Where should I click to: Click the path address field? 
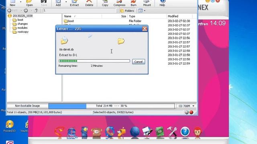pos(79,11)
